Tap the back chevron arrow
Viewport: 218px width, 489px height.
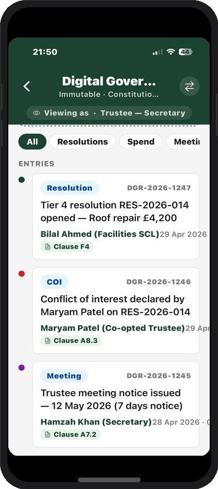[27, 86]
